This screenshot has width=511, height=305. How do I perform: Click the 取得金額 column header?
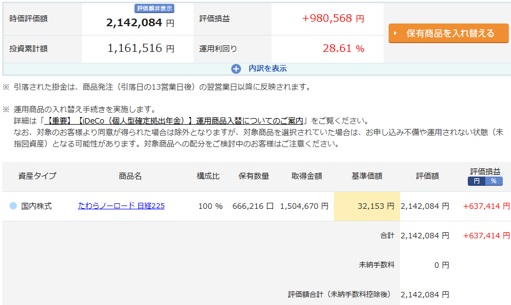[x=307, y=176]
